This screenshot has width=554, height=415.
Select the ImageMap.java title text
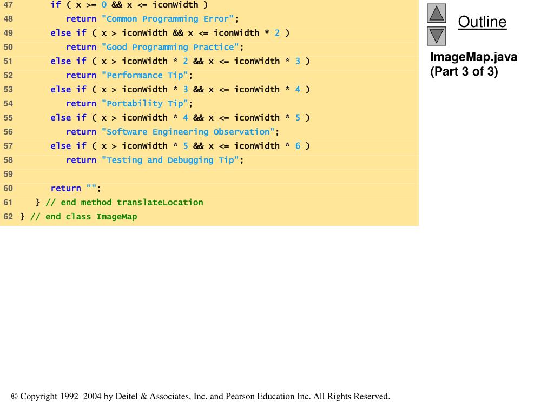click(473, 57)
